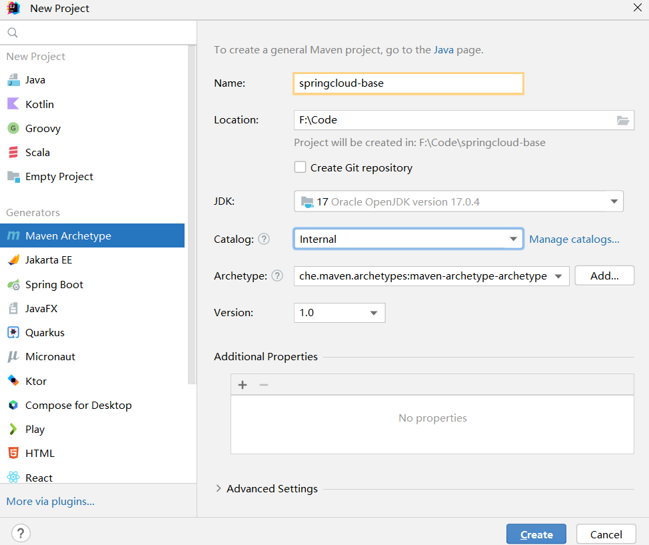The width and height of the screenshot is (649, 545).
Task: Click the Add... archetype button
Action: (604, 276)
